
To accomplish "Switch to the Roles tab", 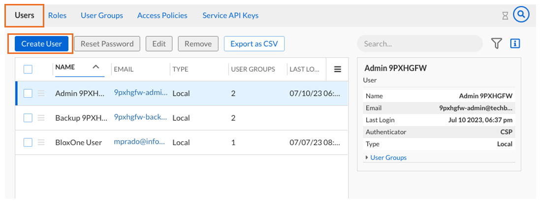I will click(58, 15).
